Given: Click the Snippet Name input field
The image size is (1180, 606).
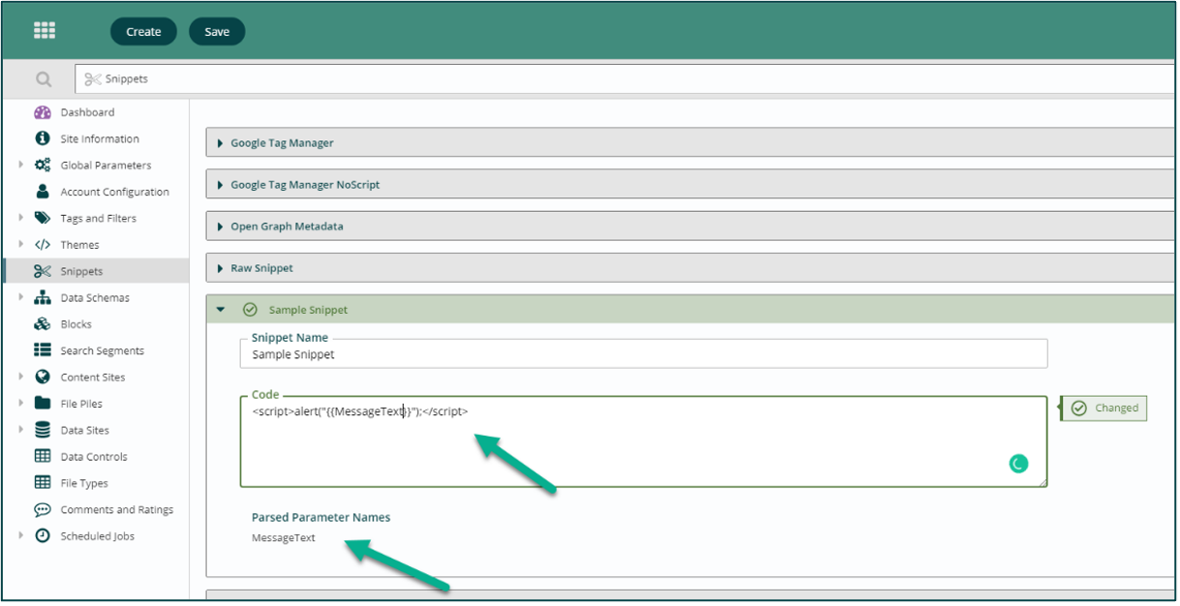Looking at the screenshot, I should (x=644, y=354).
